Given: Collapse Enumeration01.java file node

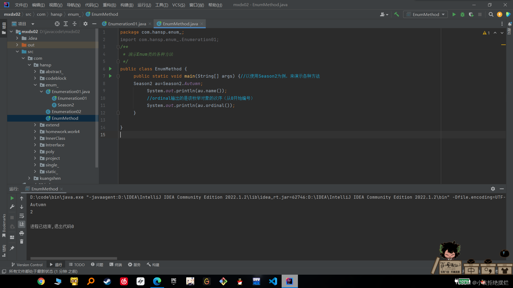Looking at the screenshot, I should pyautogui.click(x=41, y=91).
